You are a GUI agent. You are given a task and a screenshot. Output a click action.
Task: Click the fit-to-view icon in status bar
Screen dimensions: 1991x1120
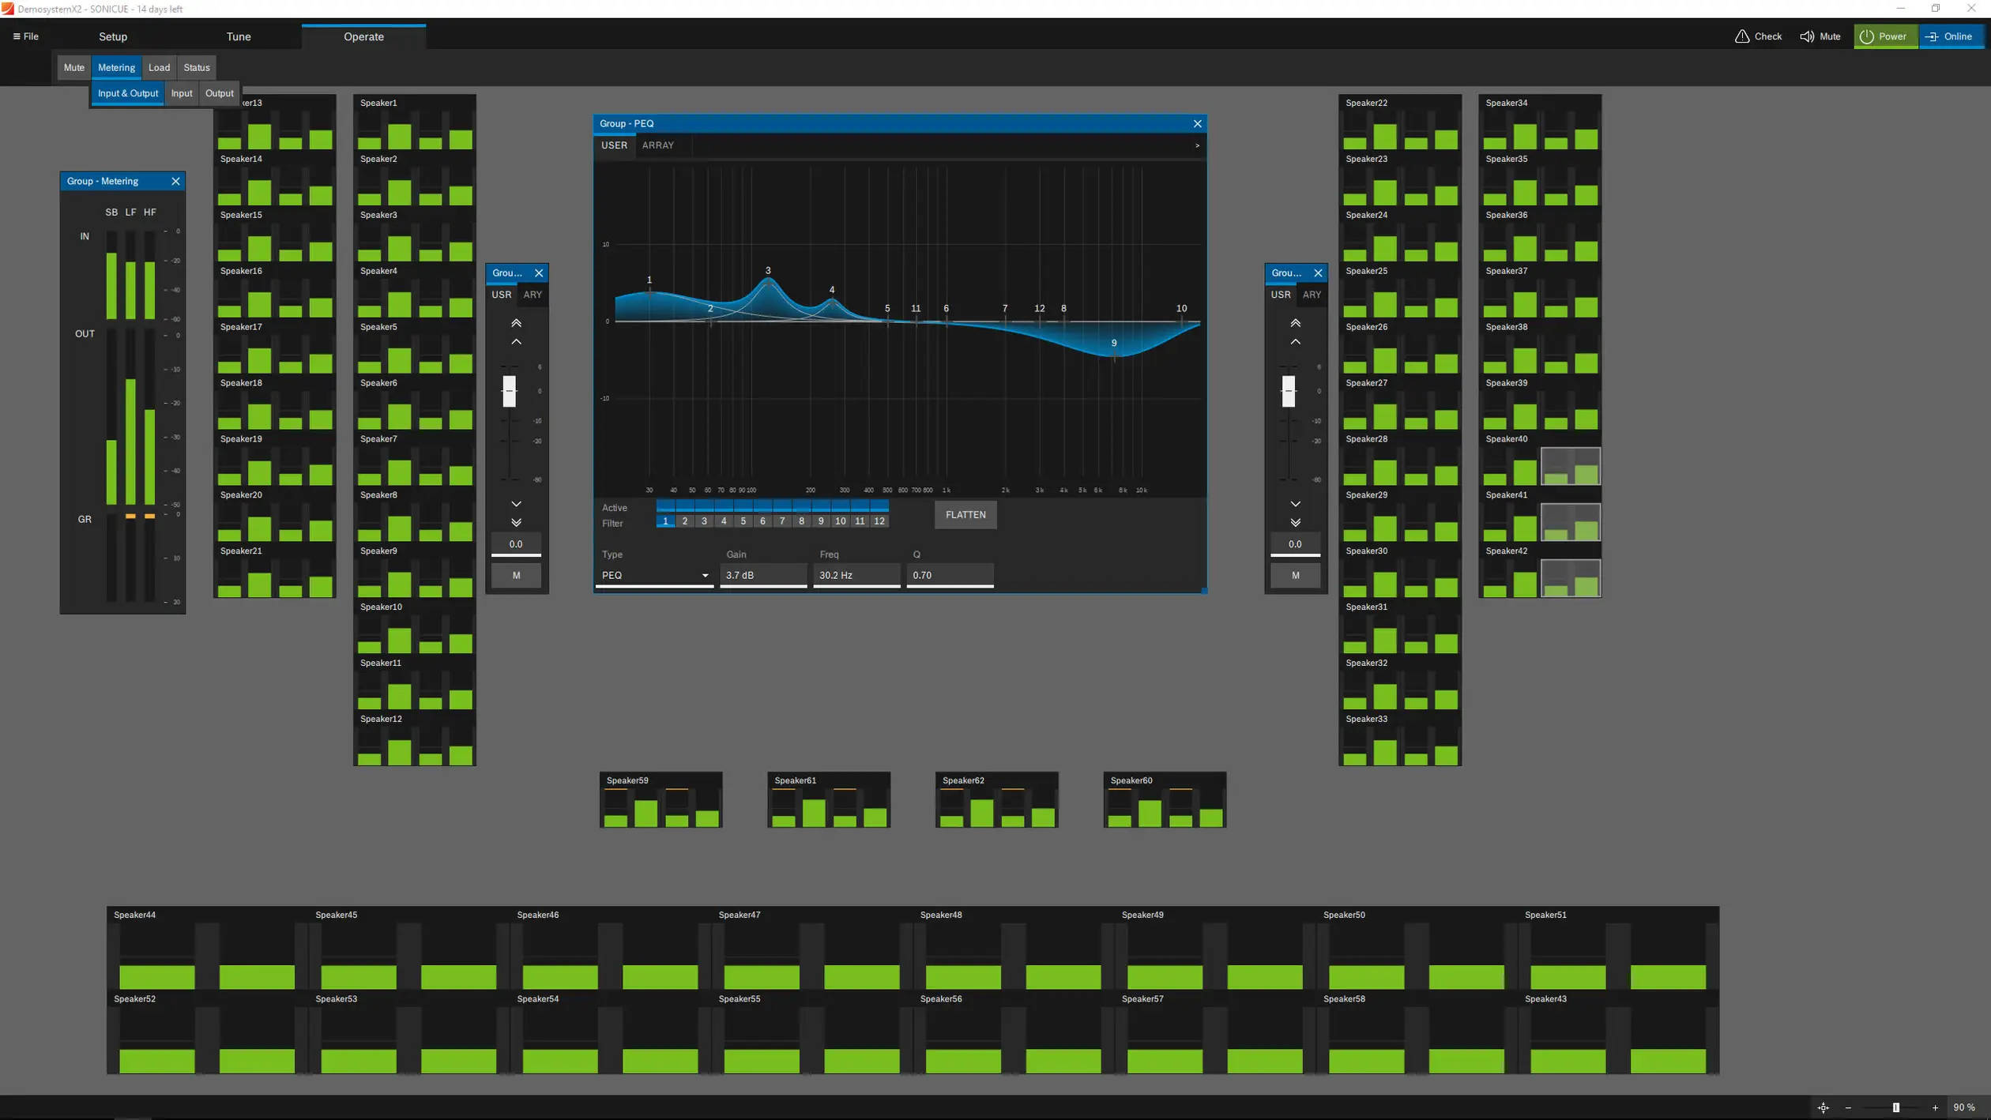[x=1823, y=1107]
